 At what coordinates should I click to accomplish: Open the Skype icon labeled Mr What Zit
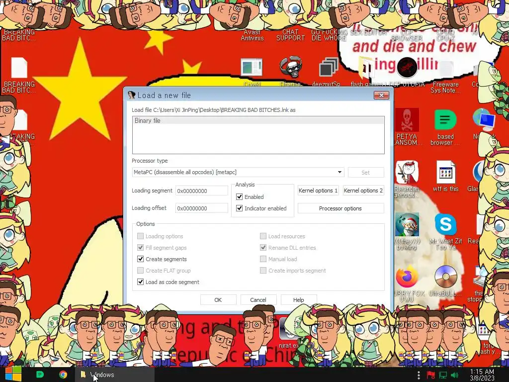coord(445,224)
